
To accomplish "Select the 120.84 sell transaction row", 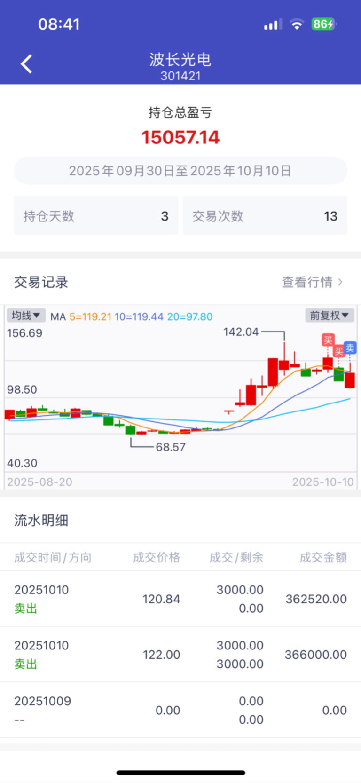I will pyautogui.click(x=180, y=599).
